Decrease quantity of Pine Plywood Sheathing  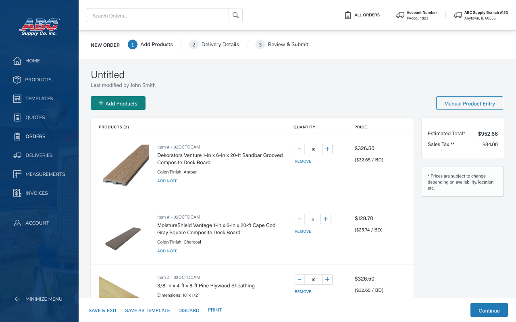point(300,279)
